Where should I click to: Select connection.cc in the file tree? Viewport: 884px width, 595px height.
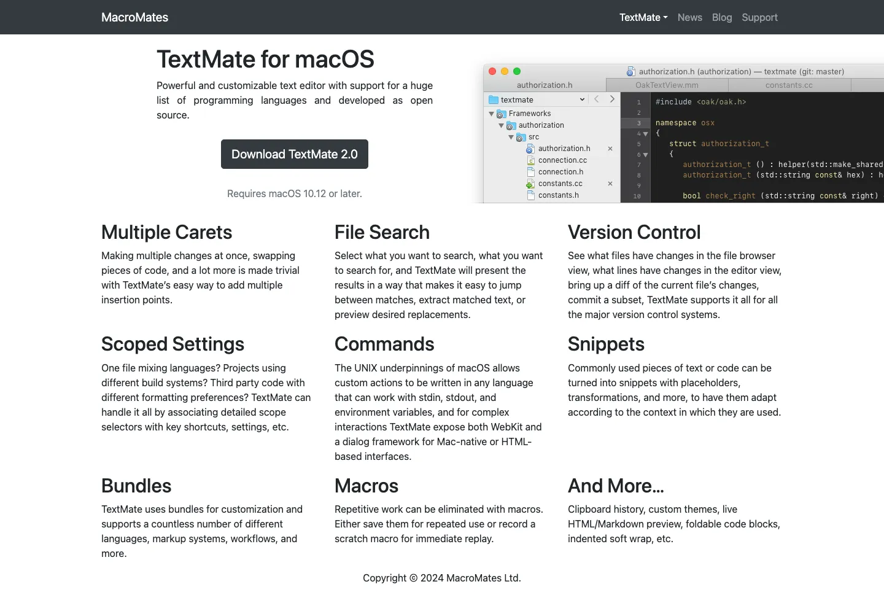coord(562,160)
